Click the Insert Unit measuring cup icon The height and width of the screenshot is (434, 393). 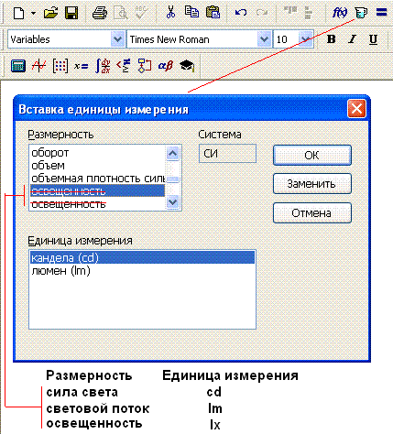[361, 13]
